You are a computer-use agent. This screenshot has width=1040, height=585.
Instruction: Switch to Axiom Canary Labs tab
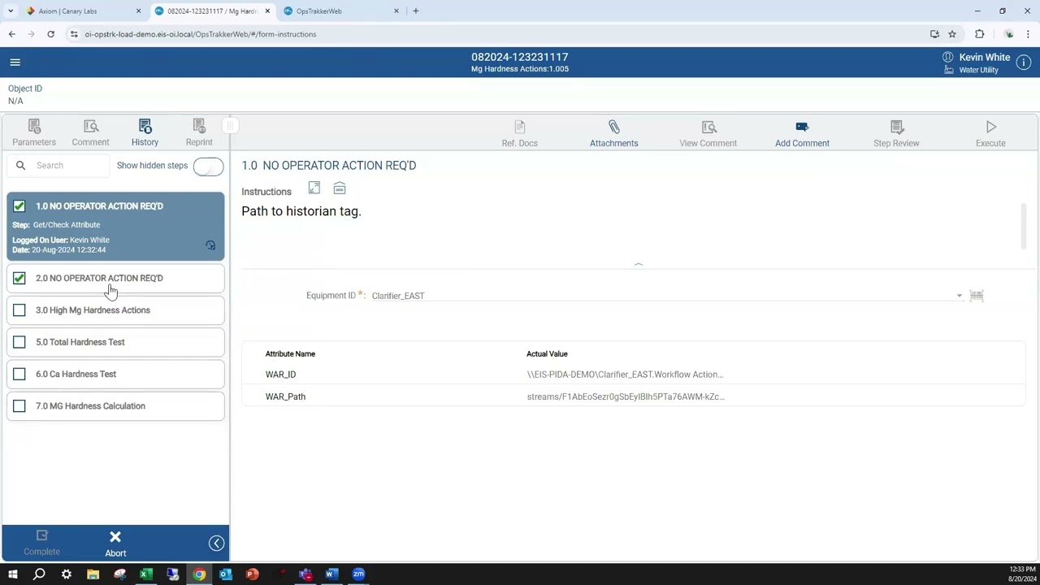coord(81,11)
